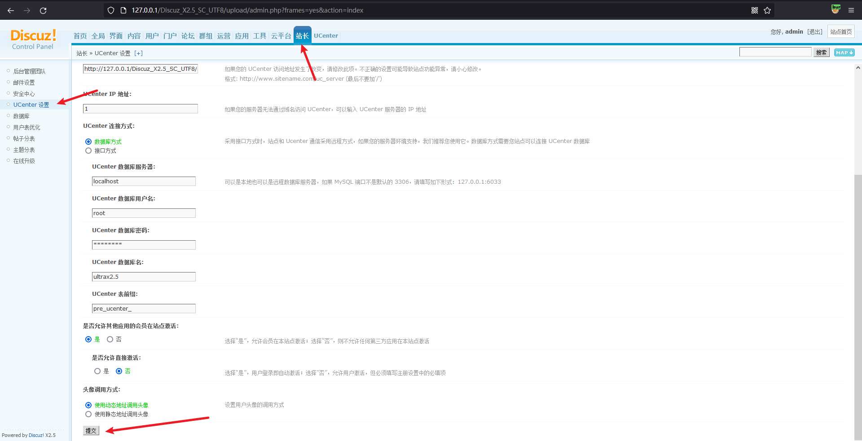862x441 pixels.
Task: Open the 界面 tab
Action: [x=116, y=36]
